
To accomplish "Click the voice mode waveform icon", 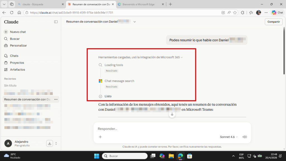I will [x=245, y=137].
